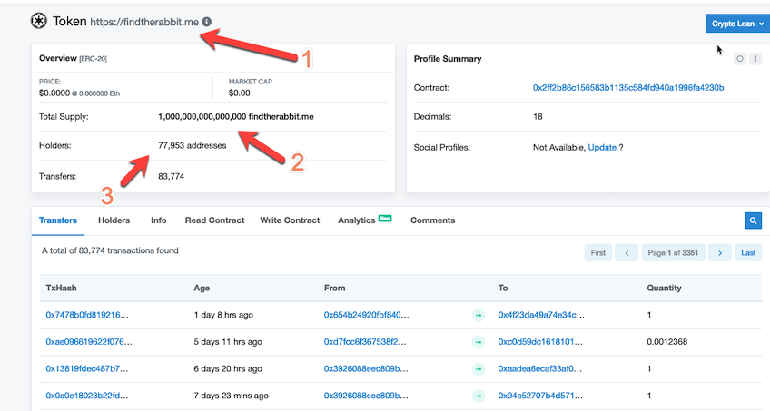The width and height of the screenshot is (770, 411).
Task: Click the quantity 0.0012368 cell
Action: [x=666, y=342]
